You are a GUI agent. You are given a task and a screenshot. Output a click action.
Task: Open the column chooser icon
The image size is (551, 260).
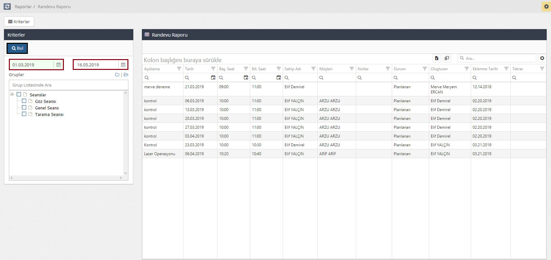447,58
